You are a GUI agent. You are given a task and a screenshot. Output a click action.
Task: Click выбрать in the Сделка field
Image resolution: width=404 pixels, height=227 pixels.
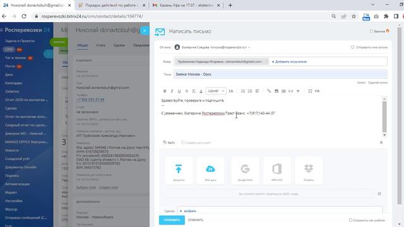pyautogui.click(x=190, y=211)
